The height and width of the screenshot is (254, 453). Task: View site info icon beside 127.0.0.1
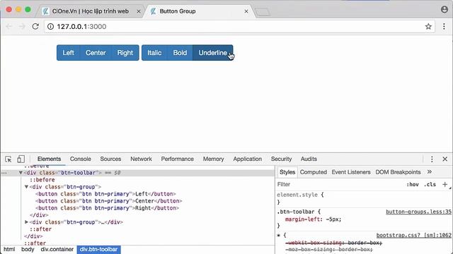(50, 27)
